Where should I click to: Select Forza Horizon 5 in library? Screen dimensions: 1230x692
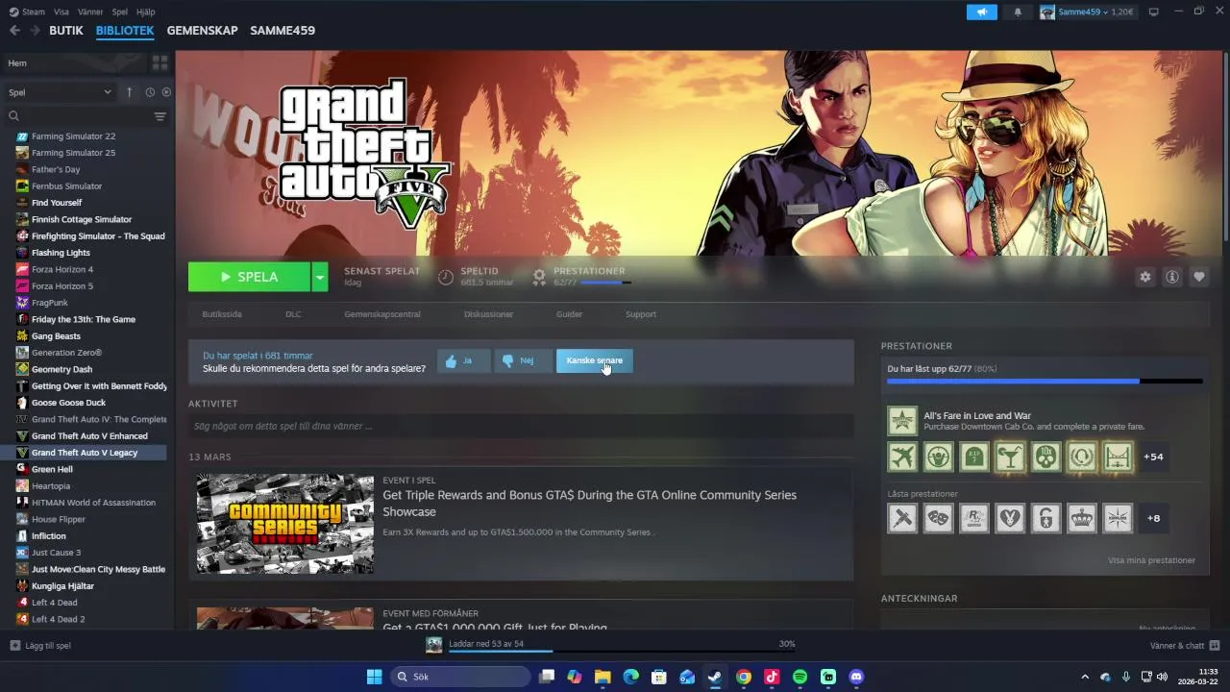[62, 286]
